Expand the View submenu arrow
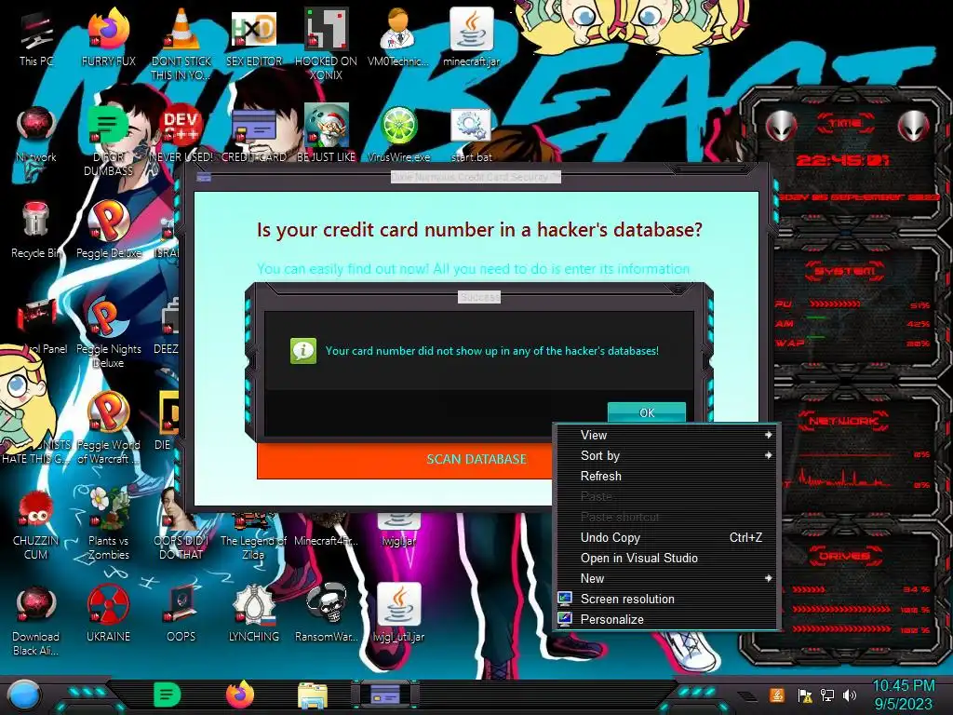This screenshot has width=953, height=715. (x=768, y=436)
